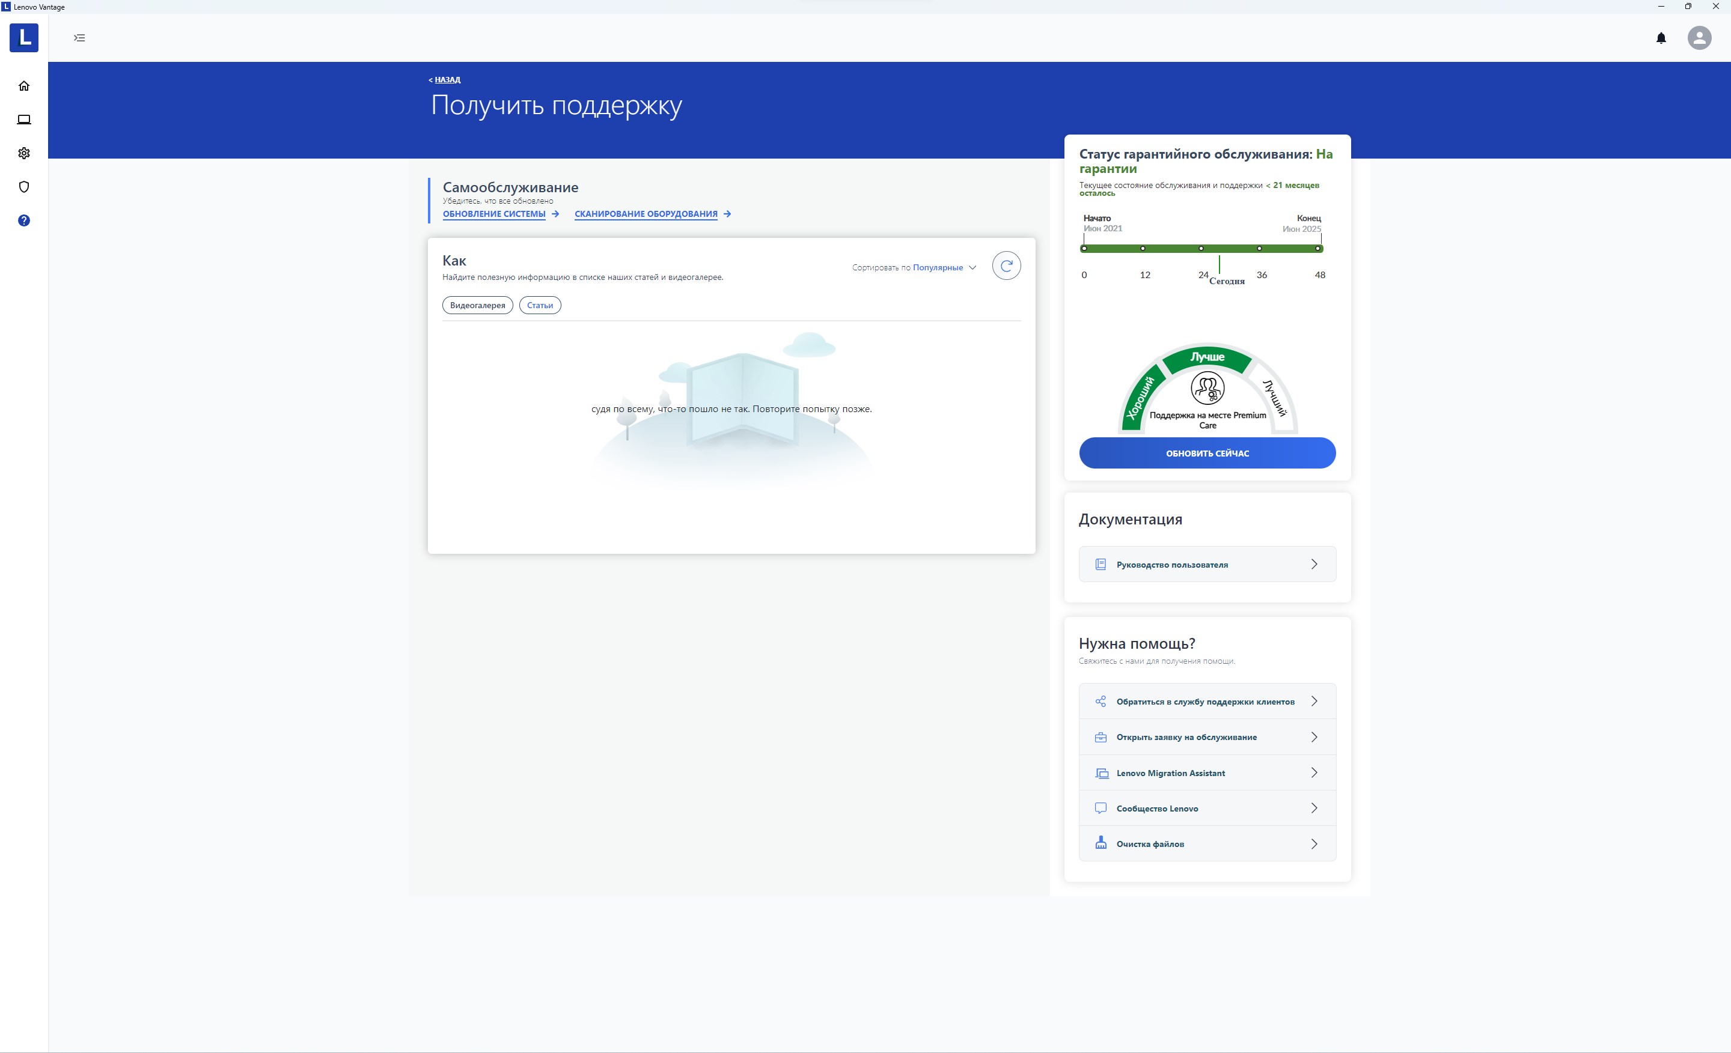Open Открыть заявку на обслуживание entry
This screenshot has height=1053, width=1731.
click(x=1207, y=737)
